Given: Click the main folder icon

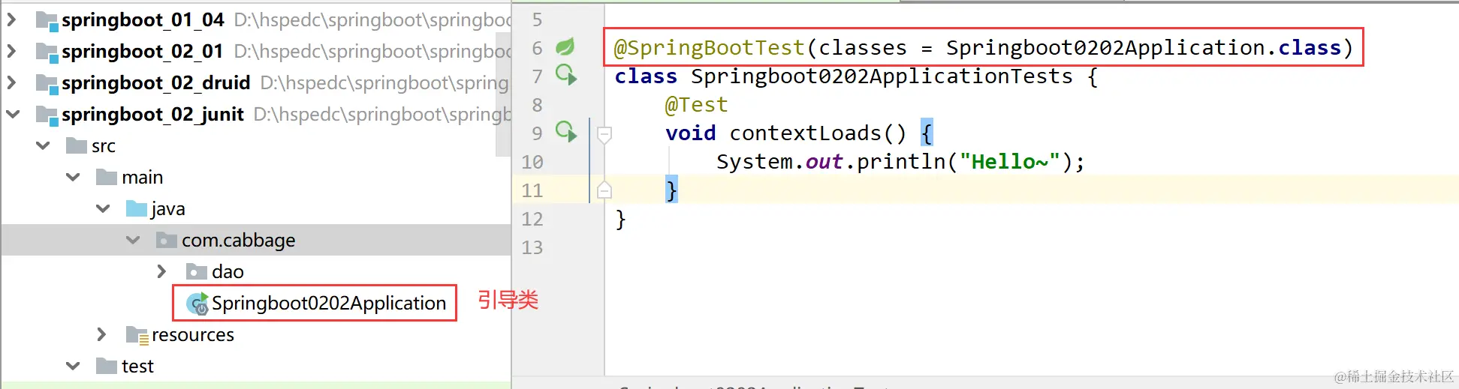Looking at the screenshot, I should (x=107, y=178).
